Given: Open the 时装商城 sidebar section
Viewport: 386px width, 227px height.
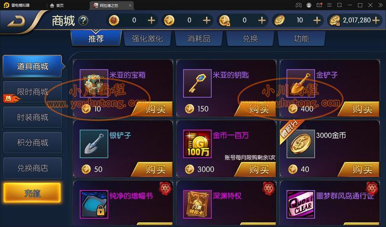Looking at the screenshot, I should (32, 117).
